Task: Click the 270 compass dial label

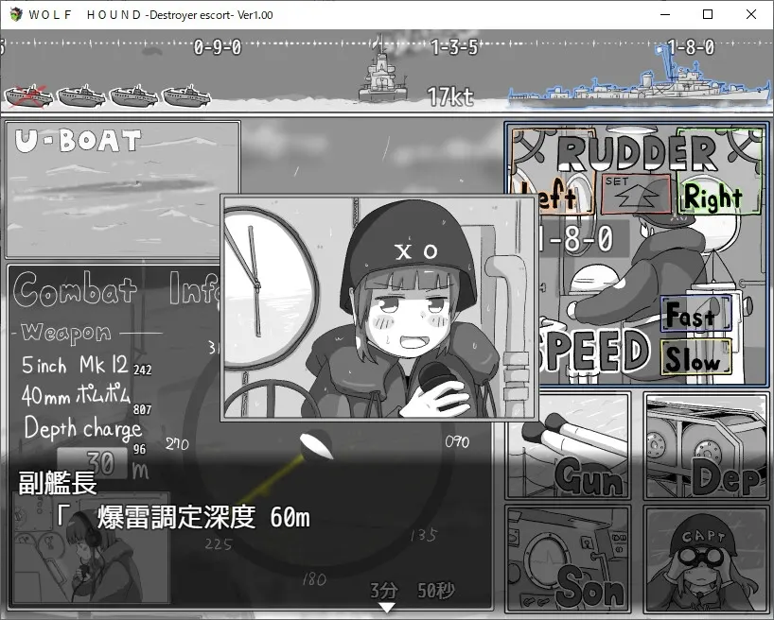Action: (x=177, y=444)
